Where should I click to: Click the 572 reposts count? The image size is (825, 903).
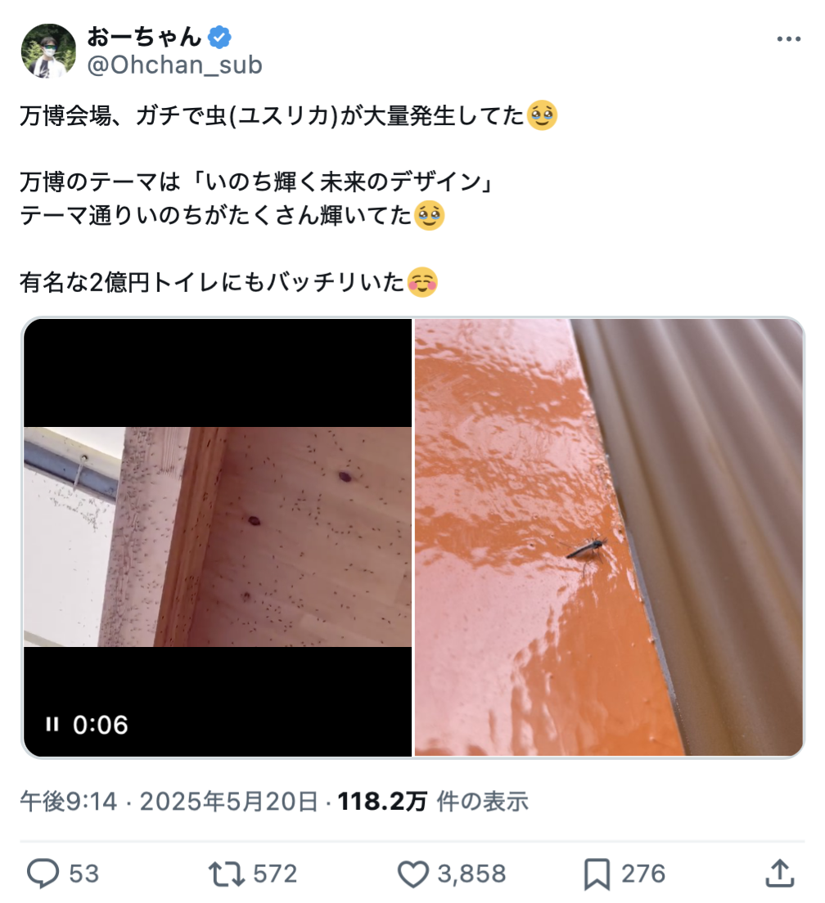(x=275, y=874)
